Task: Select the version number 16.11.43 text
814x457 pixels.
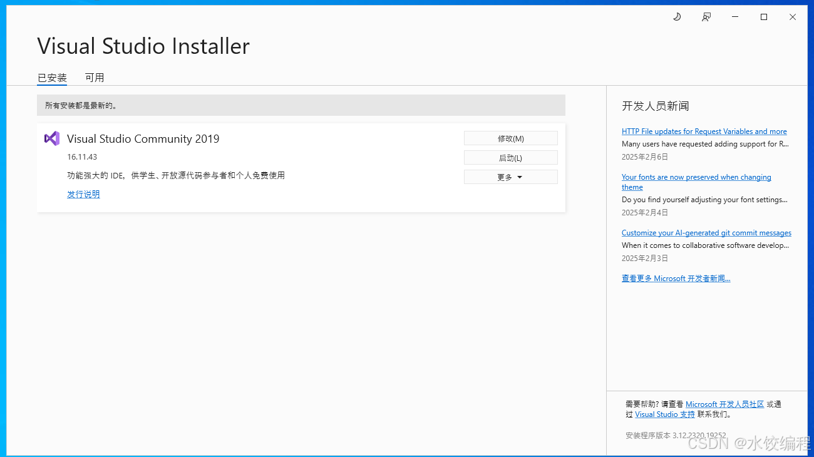Action: [x=82, y=157]
